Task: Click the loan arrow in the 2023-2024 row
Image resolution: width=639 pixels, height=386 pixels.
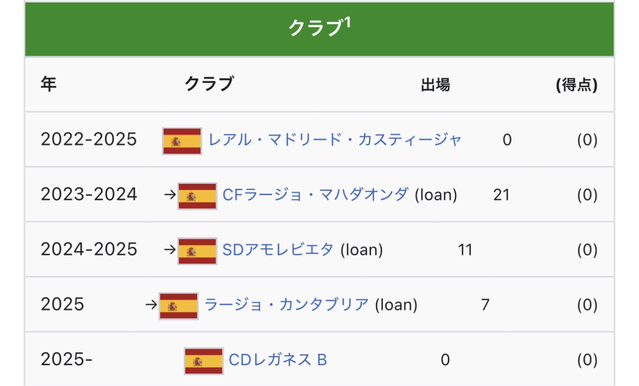Action: tap(169, 195)
